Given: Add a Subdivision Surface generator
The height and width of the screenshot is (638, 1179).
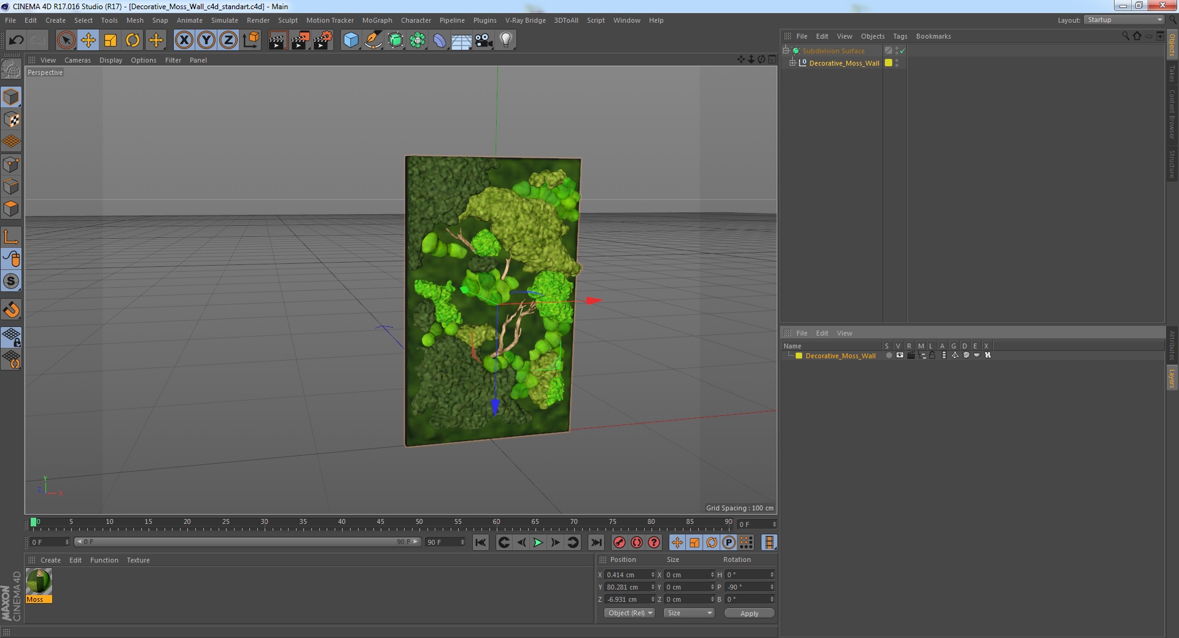Looking at the screenshot, I should point(395,40).
